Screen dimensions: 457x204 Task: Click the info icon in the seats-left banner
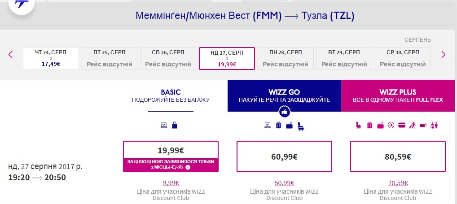[188, 168]
